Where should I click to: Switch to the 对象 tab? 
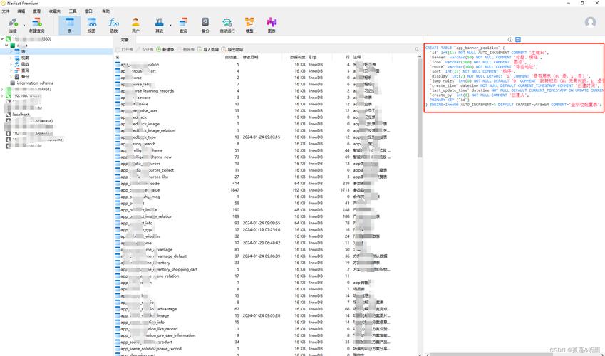tap(125, 40)
